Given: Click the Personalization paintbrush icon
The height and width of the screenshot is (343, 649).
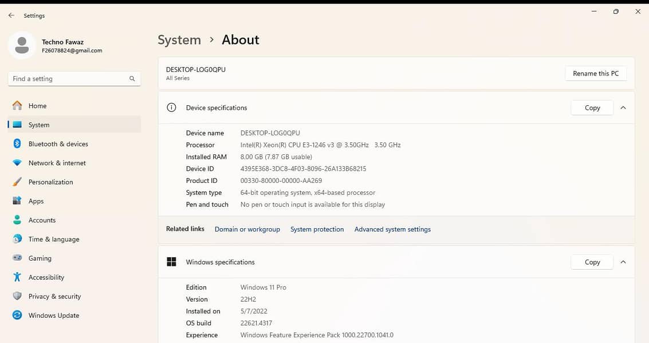Looking at the screenshot, I should (17, 181).
